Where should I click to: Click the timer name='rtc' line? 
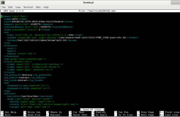point(35,64)
